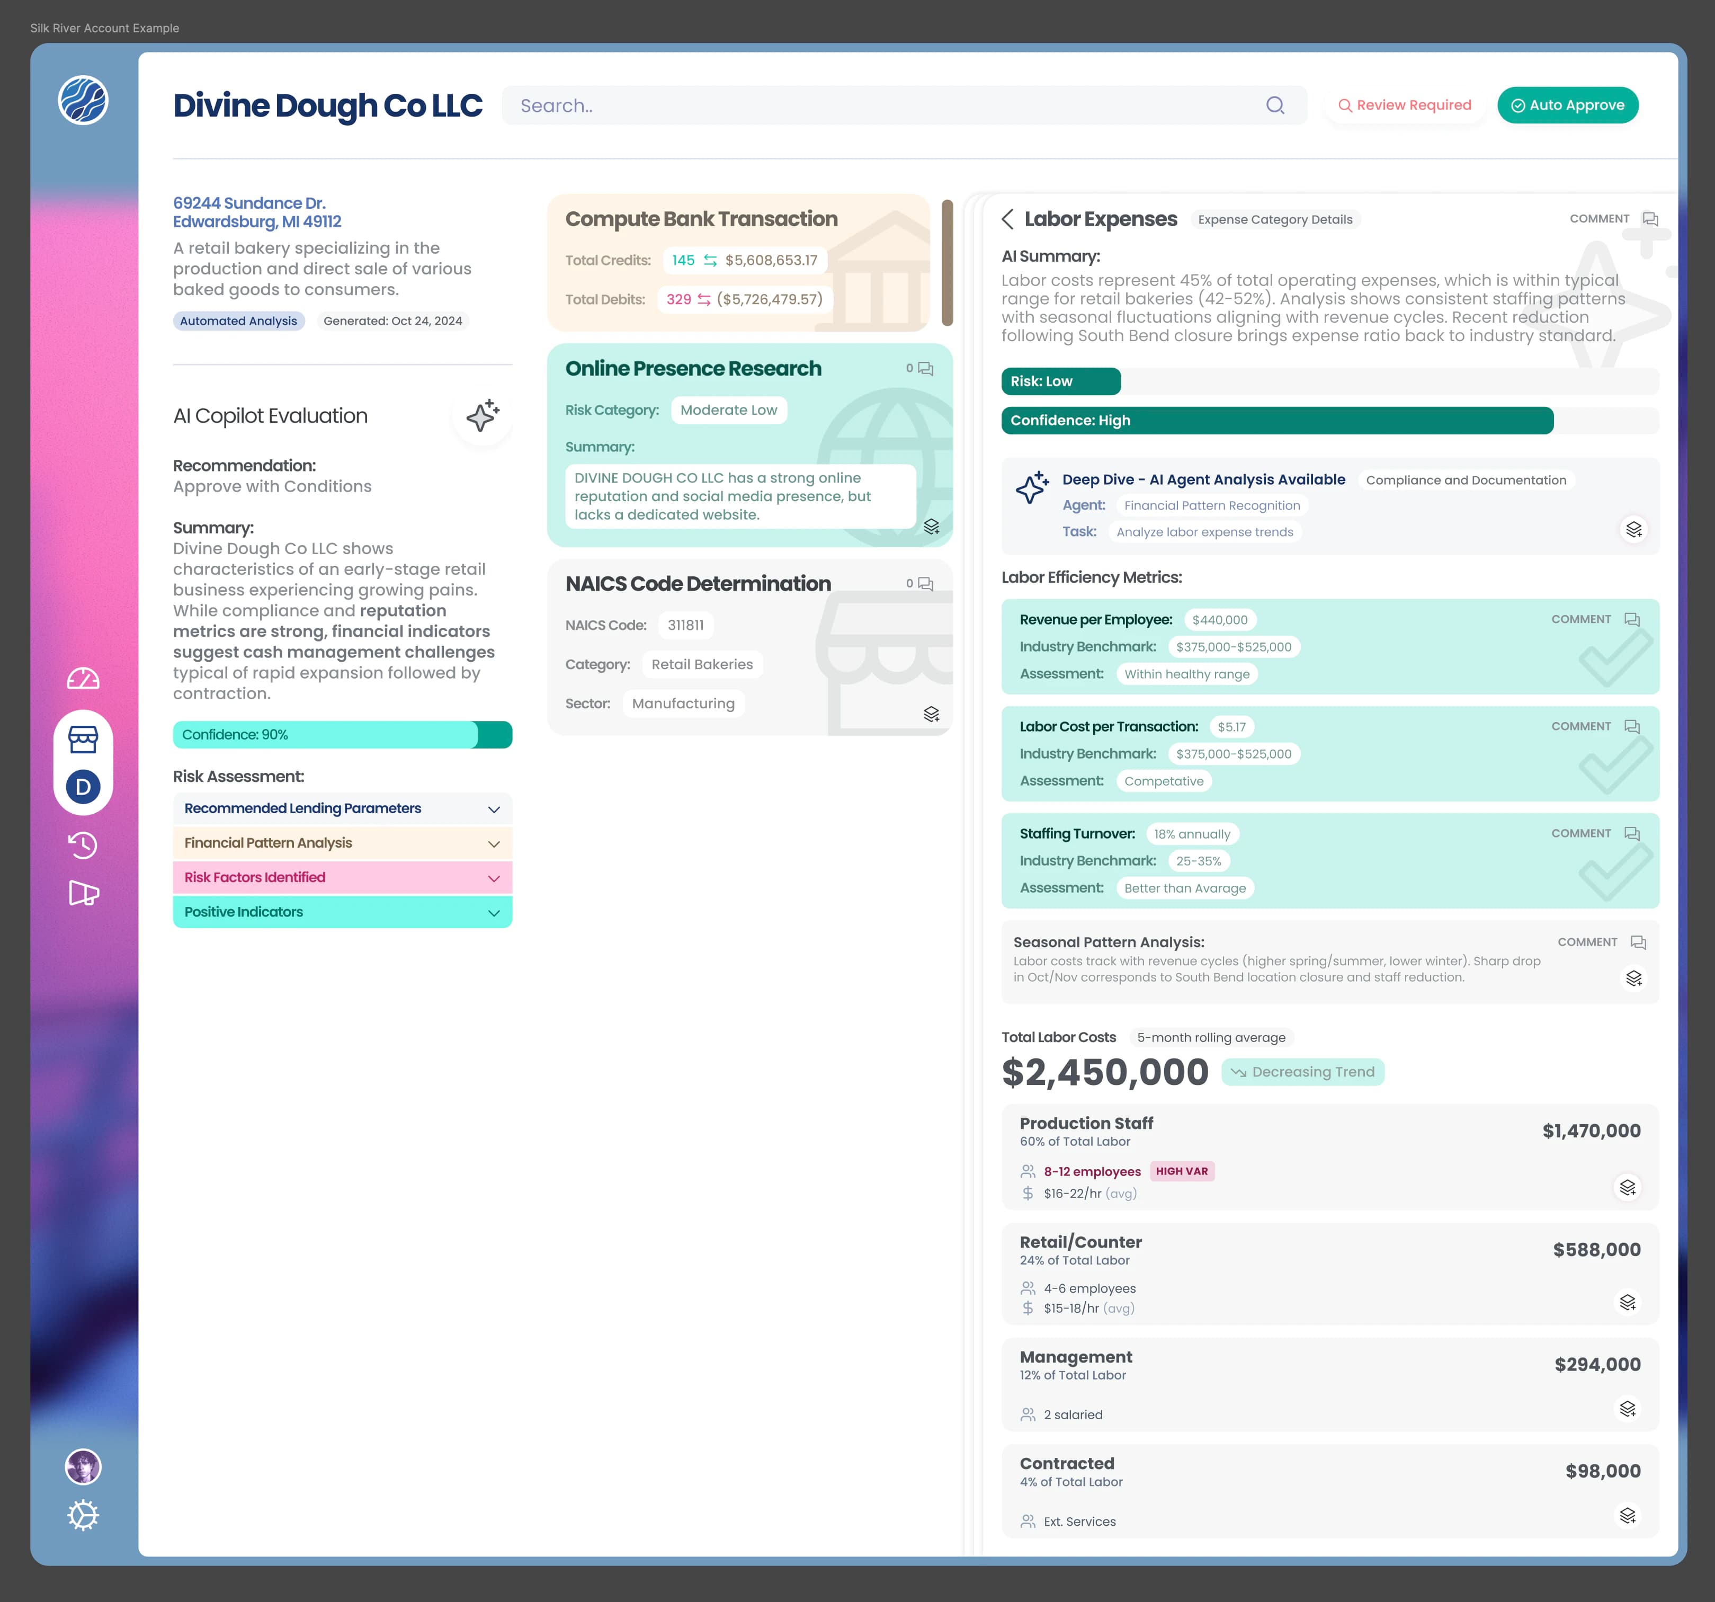The image size is (1715, 1602).
Task: Click the Confidence: 90% progress bar
Action: (343, 735)
